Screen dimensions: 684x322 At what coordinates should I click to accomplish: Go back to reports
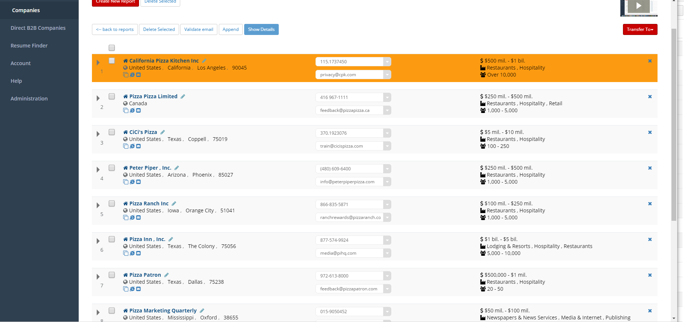[115, 29]
